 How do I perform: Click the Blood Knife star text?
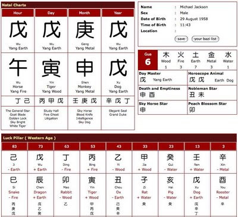[x=84, y=115]
